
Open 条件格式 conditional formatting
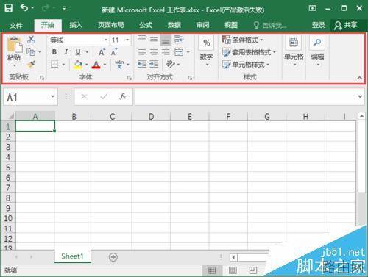(242, 40)
